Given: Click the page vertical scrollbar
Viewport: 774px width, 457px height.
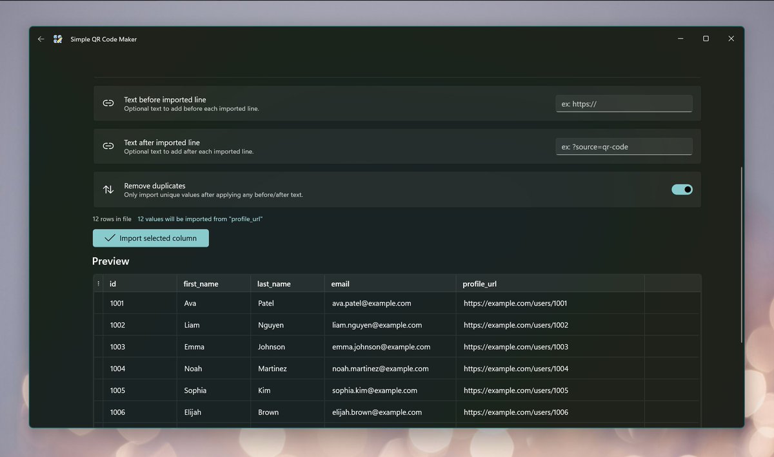Looking at the screenshot, I should 742,255.
